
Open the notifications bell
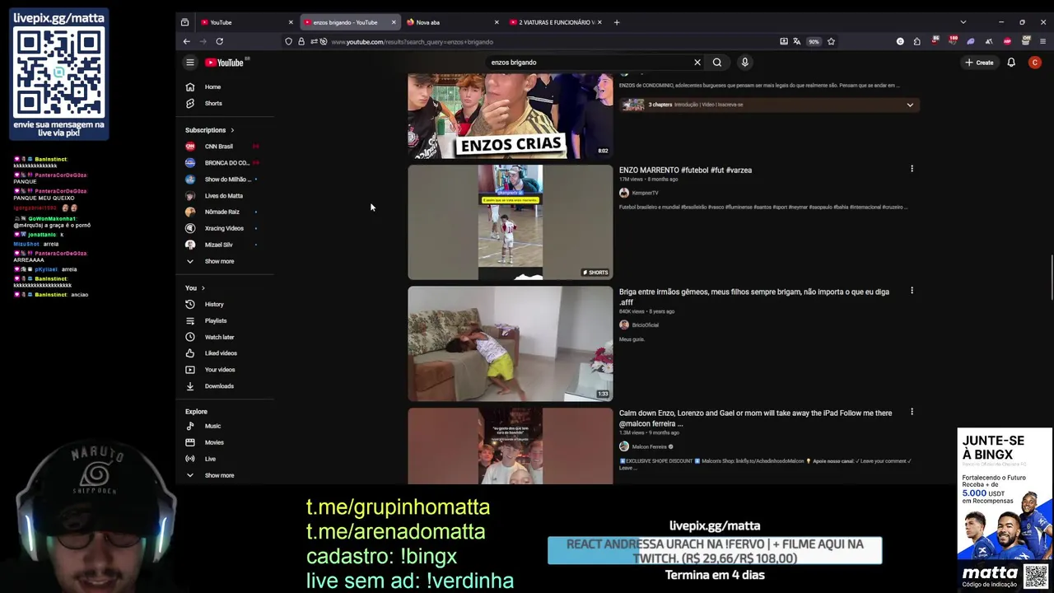click(1011, 63)
